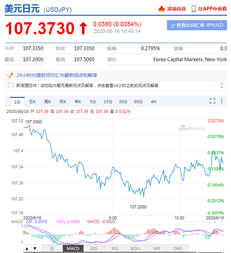
Task: Click the up arrow in the advisor news ticker
Action: point(222,83)
